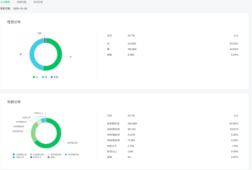Click the 1.16% percentage value

tap(235, 146)
